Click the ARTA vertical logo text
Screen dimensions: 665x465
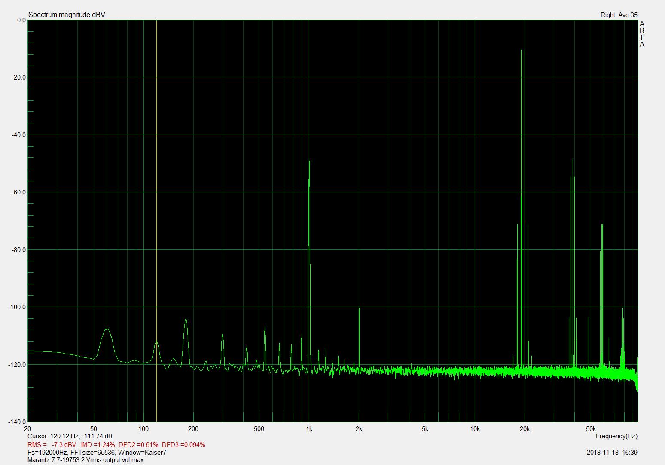pyautogui.click(x=642, y=34)
